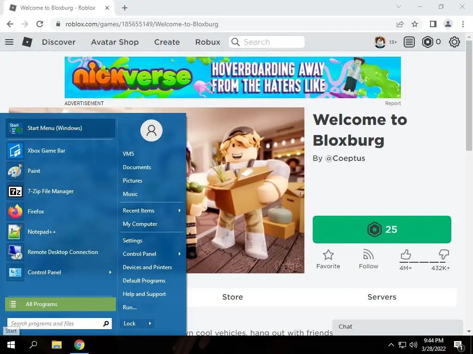The width and height of the screenshot is (473, 354).
Task: Open @Coeptus creator profile link
Action: point(345,159)
